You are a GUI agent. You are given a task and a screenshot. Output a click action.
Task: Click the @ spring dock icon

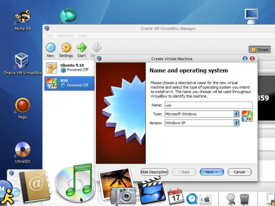pyautogui.click(x=231, y=199)
